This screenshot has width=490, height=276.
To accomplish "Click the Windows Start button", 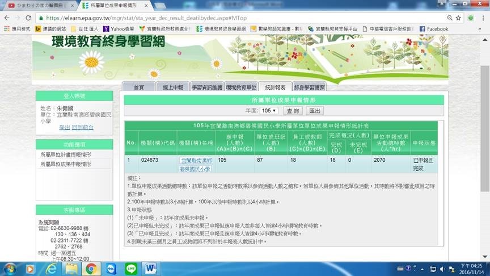I will [10, 267].
